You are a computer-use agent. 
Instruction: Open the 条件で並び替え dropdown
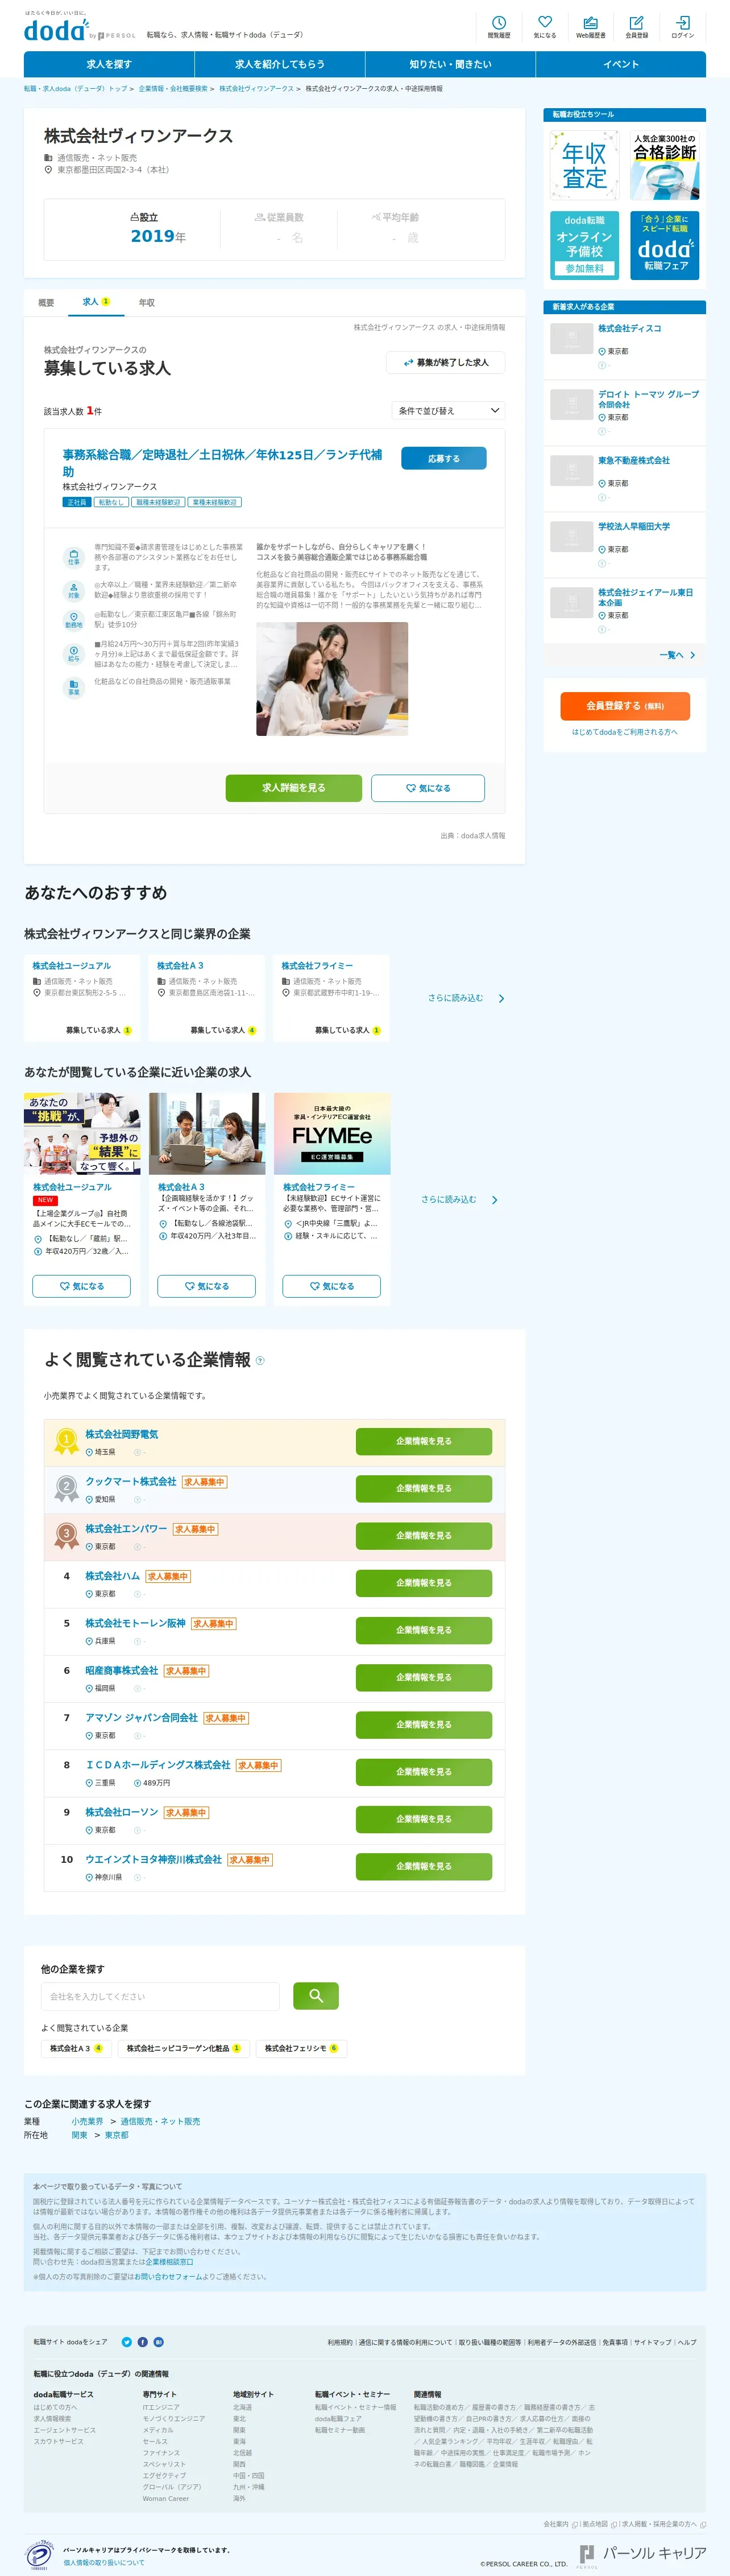(x=447, y=411)
